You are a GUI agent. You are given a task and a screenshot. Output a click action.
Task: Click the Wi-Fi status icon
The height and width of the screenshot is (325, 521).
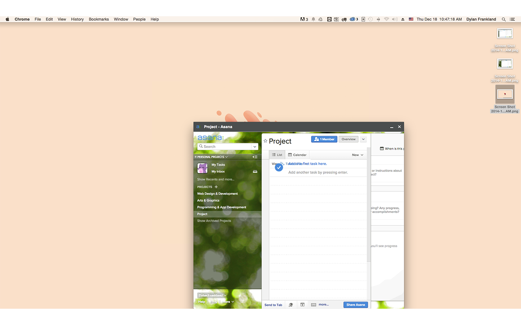point(386,19)
